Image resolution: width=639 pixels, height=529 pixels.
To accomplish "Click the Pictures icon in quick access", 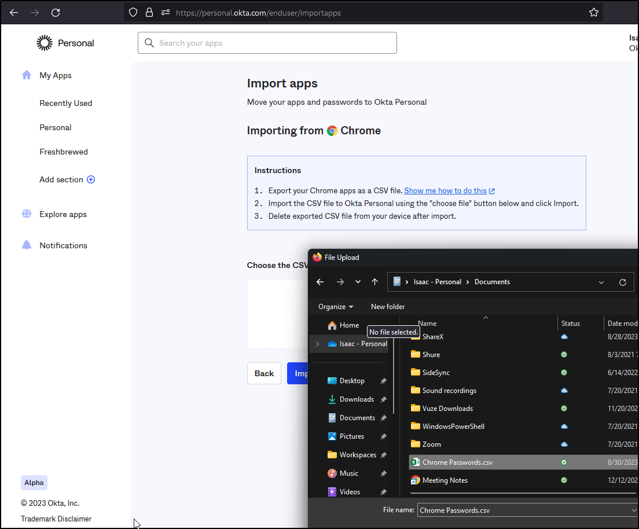I will pos(332,436).
